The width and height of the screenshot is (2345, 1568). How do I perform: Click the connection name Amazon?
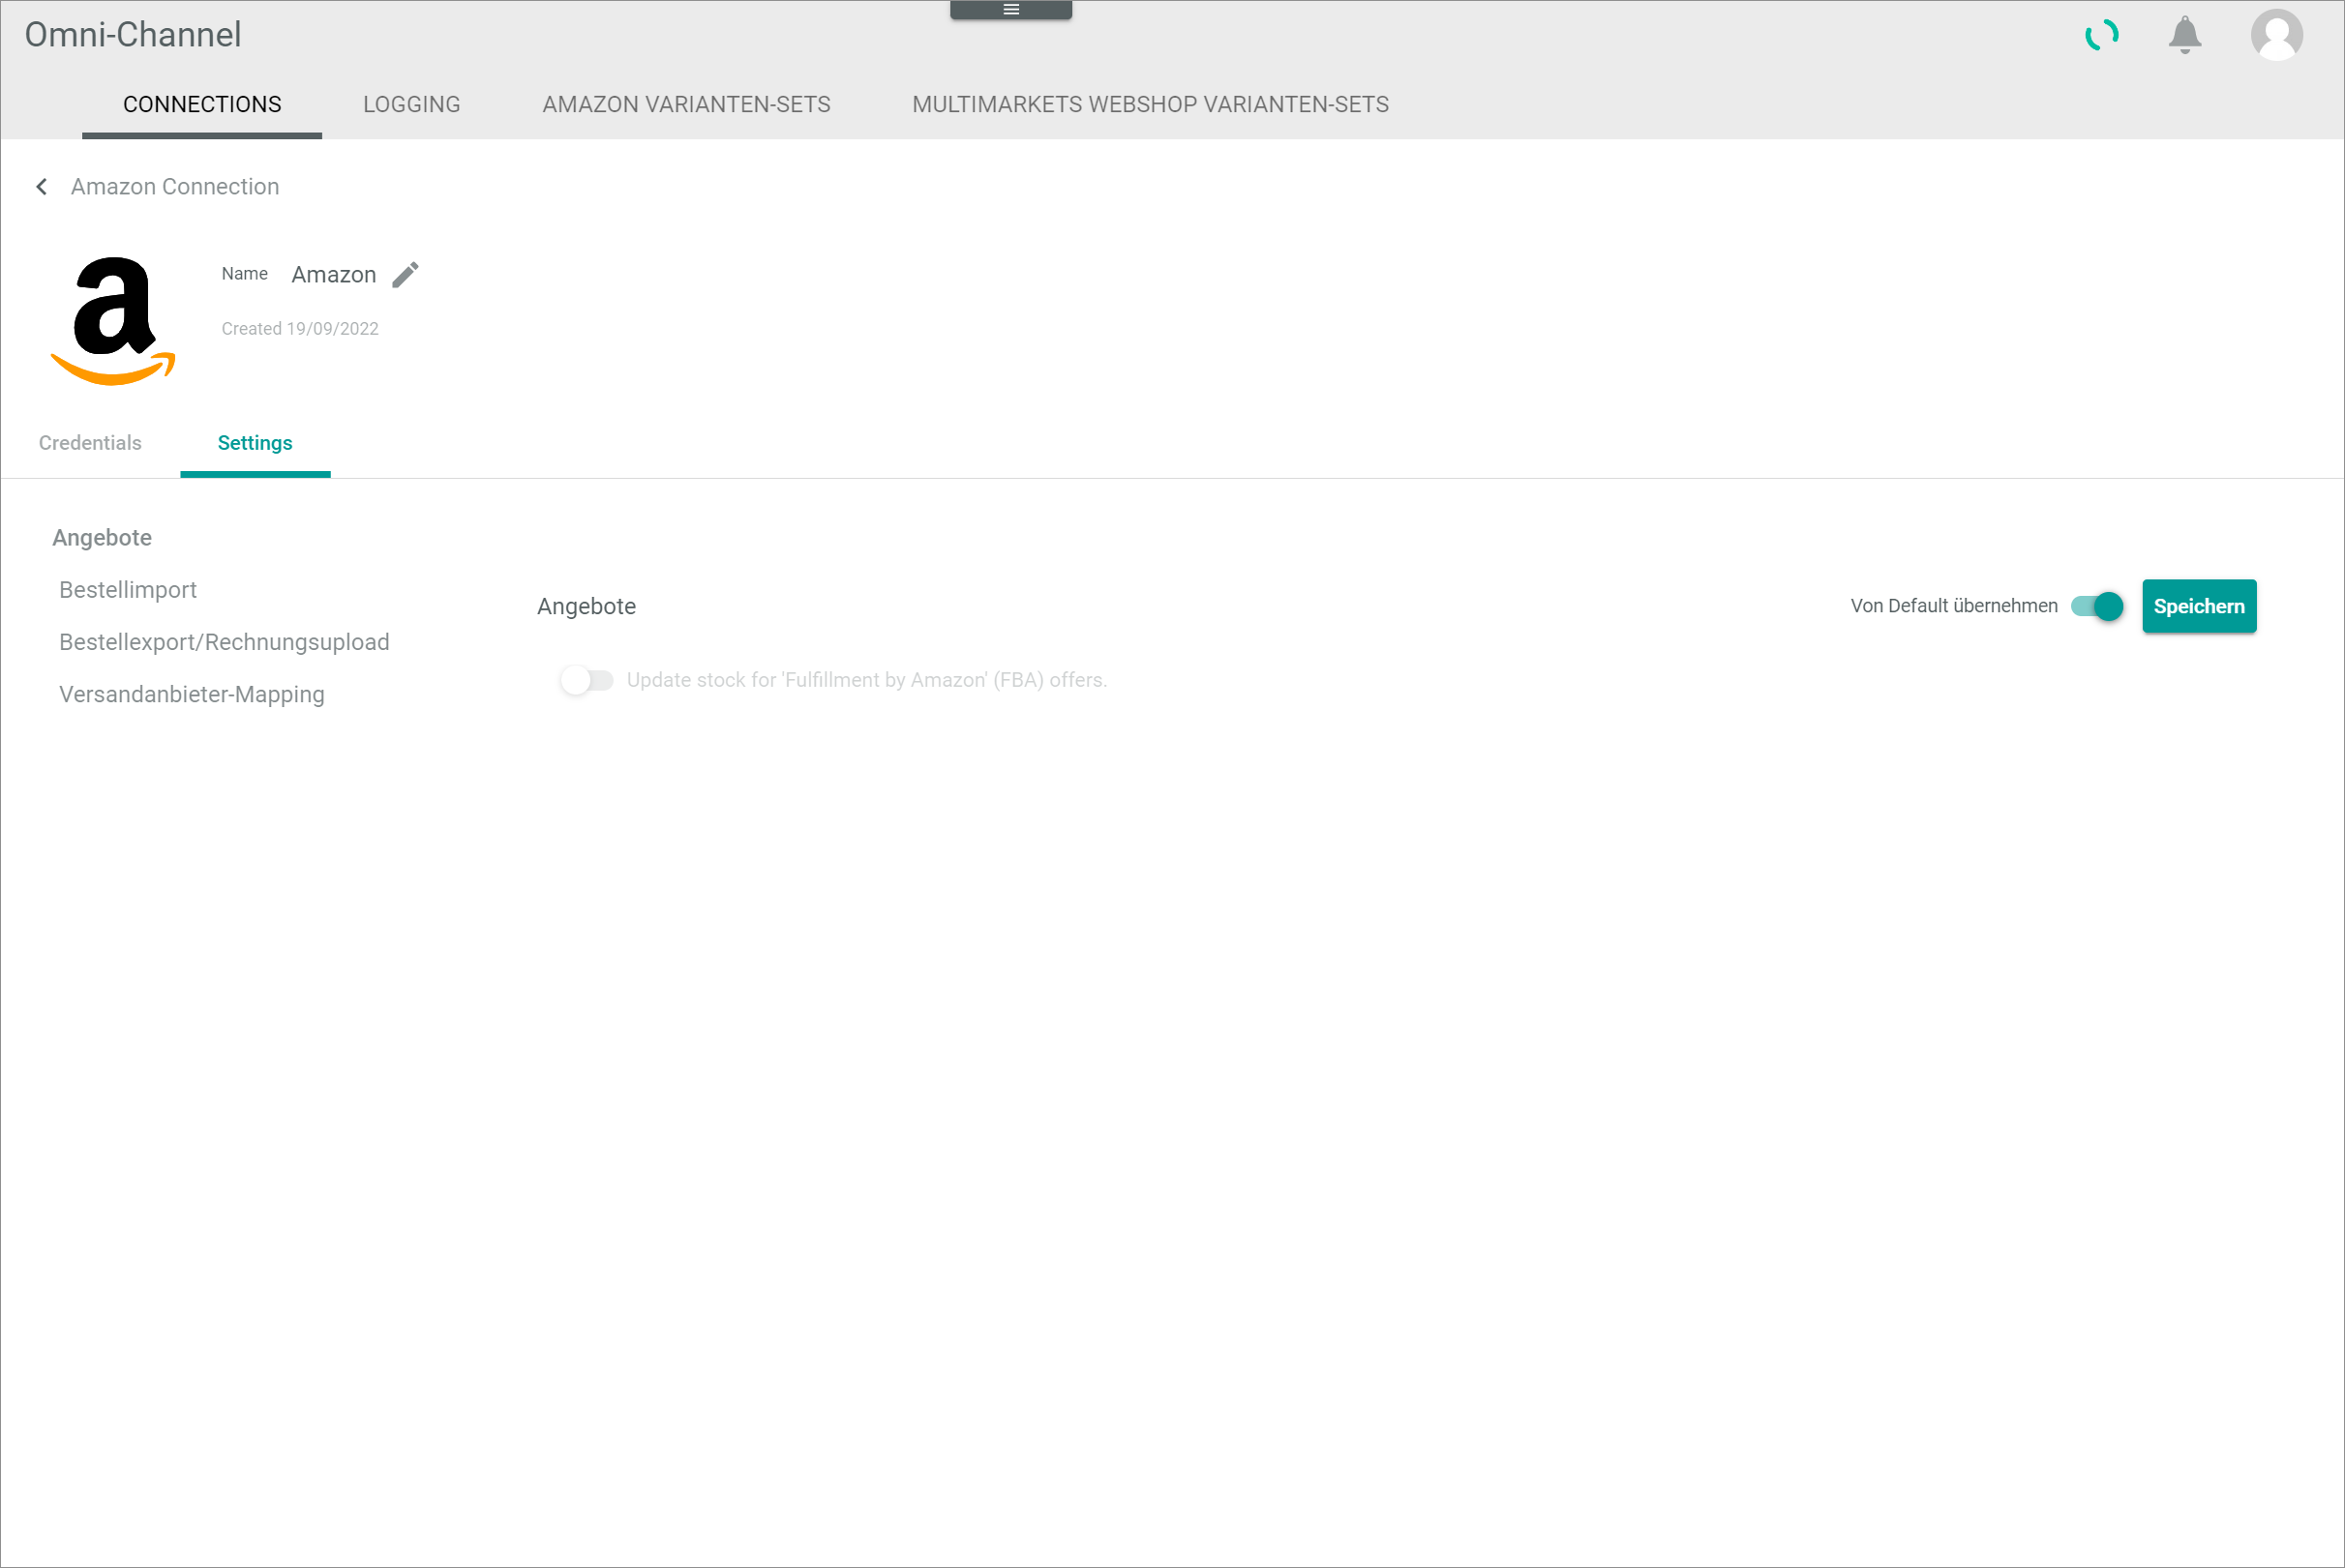tap(334, 275)
